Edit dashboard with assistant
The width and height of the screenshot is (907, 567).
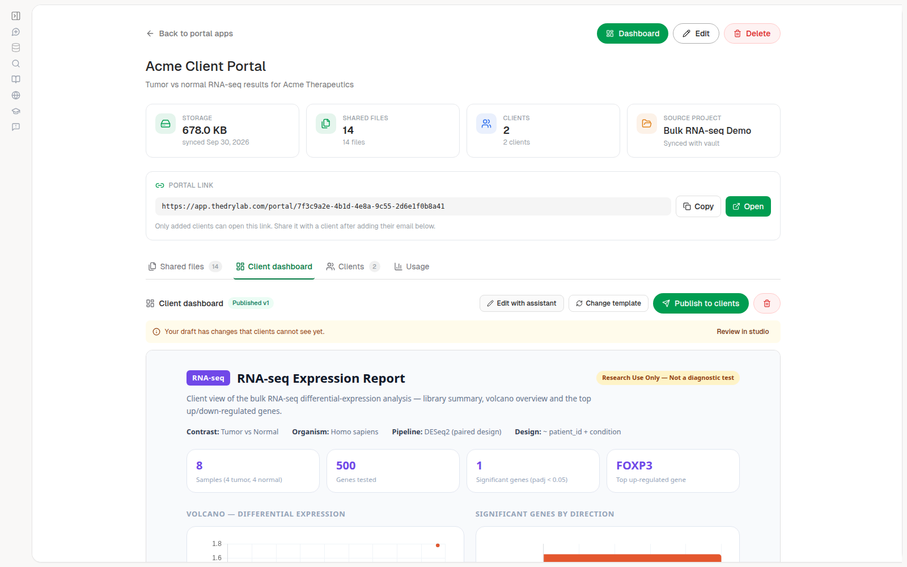522,303
